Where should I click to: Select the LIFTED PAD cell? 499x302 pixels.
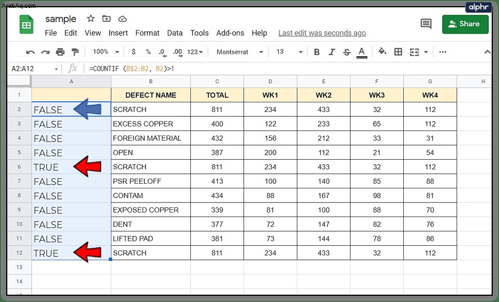coord(151,238)
